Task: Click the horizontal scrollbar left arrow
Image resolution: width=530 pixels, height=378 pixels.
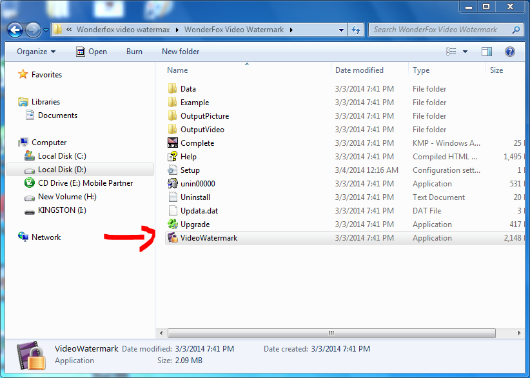Action: [x=161, y=333]
